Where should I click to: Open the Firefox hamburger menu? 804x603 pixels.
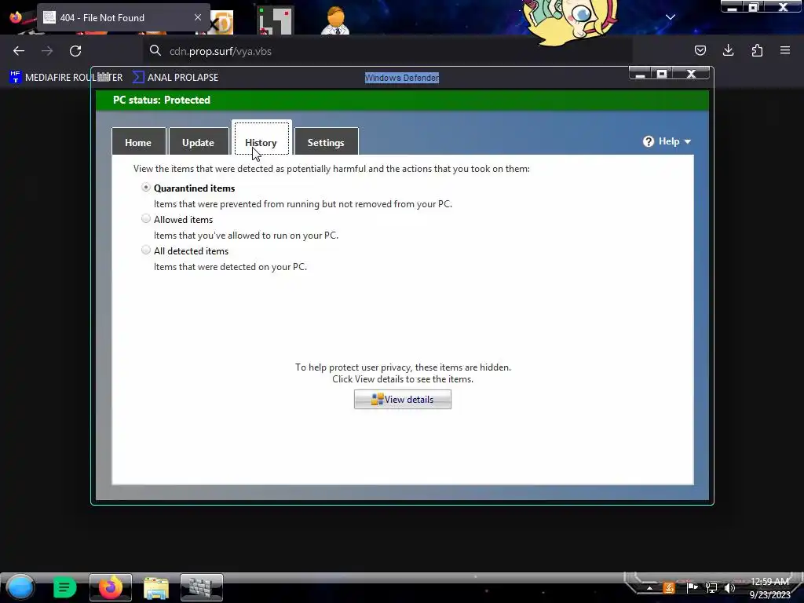785,50
